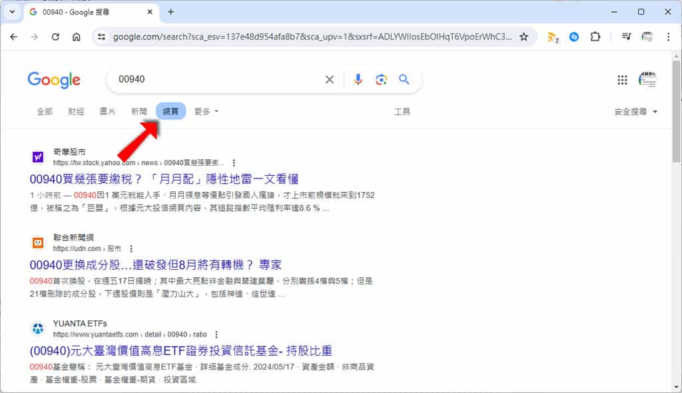Open options for the yuantaetfs.com result

[x=216, y=334]
